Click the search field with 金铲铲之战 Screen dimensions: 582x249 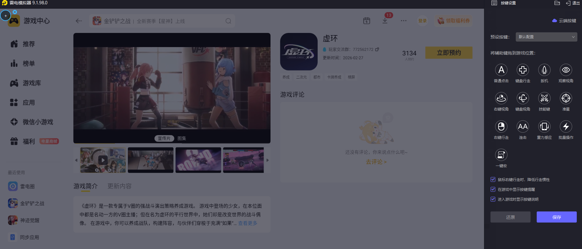(x=162, y=21)
